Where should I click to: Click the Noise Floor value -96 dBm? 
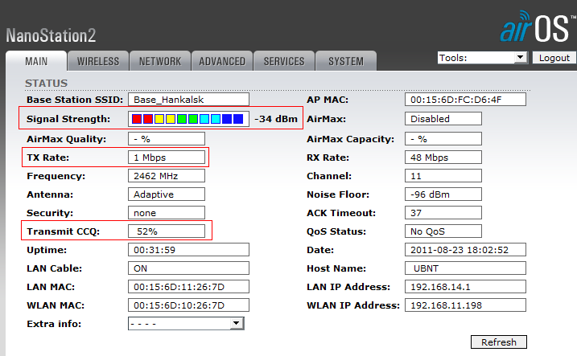[x=443, y=194]
